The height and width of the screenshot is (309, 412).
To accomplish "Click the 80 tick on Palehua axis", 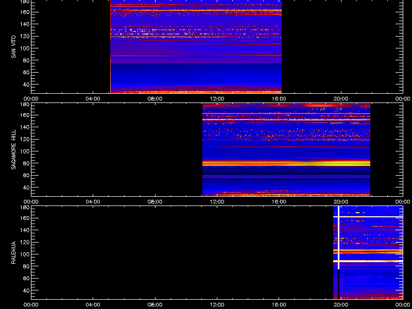I will point(26,266).
